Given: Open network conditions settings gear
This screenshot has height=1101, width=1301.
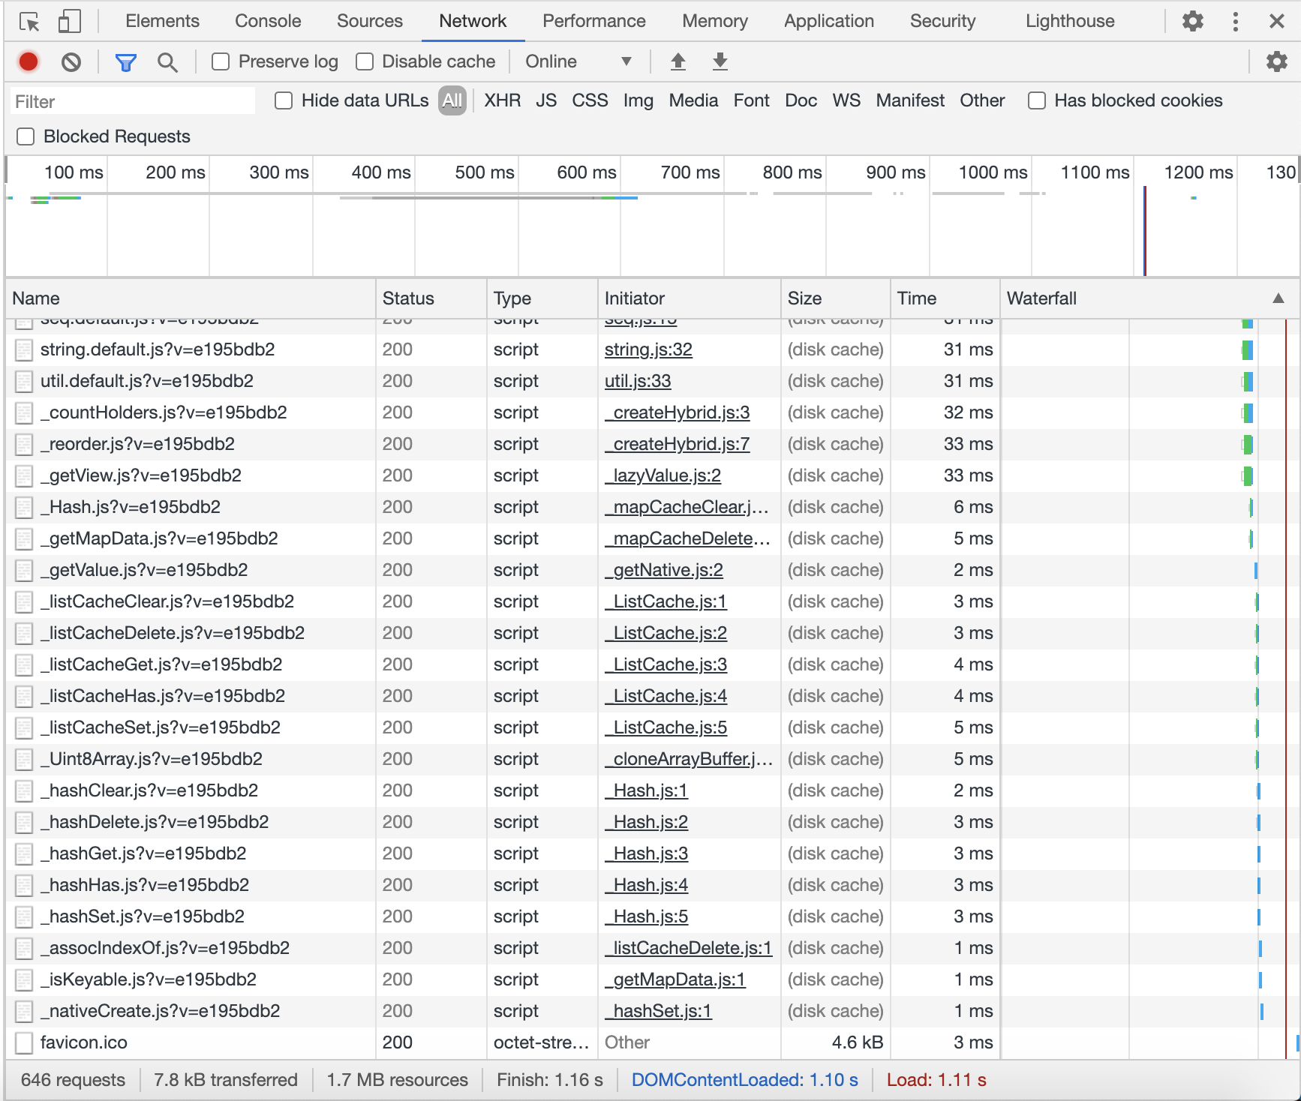Looking at the screenshot, I should [1276, 61].
